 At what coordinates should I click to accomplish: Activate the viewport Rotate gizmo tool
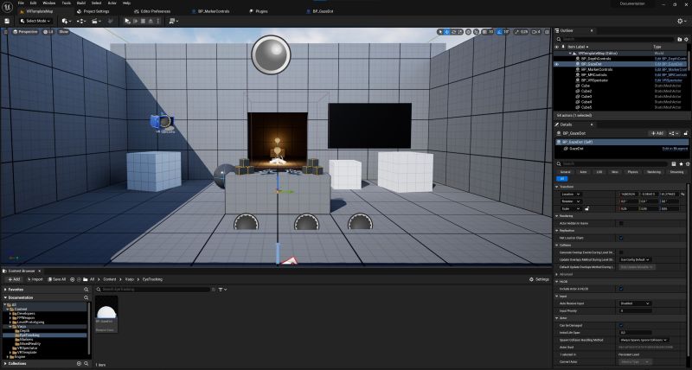(453, 32)
